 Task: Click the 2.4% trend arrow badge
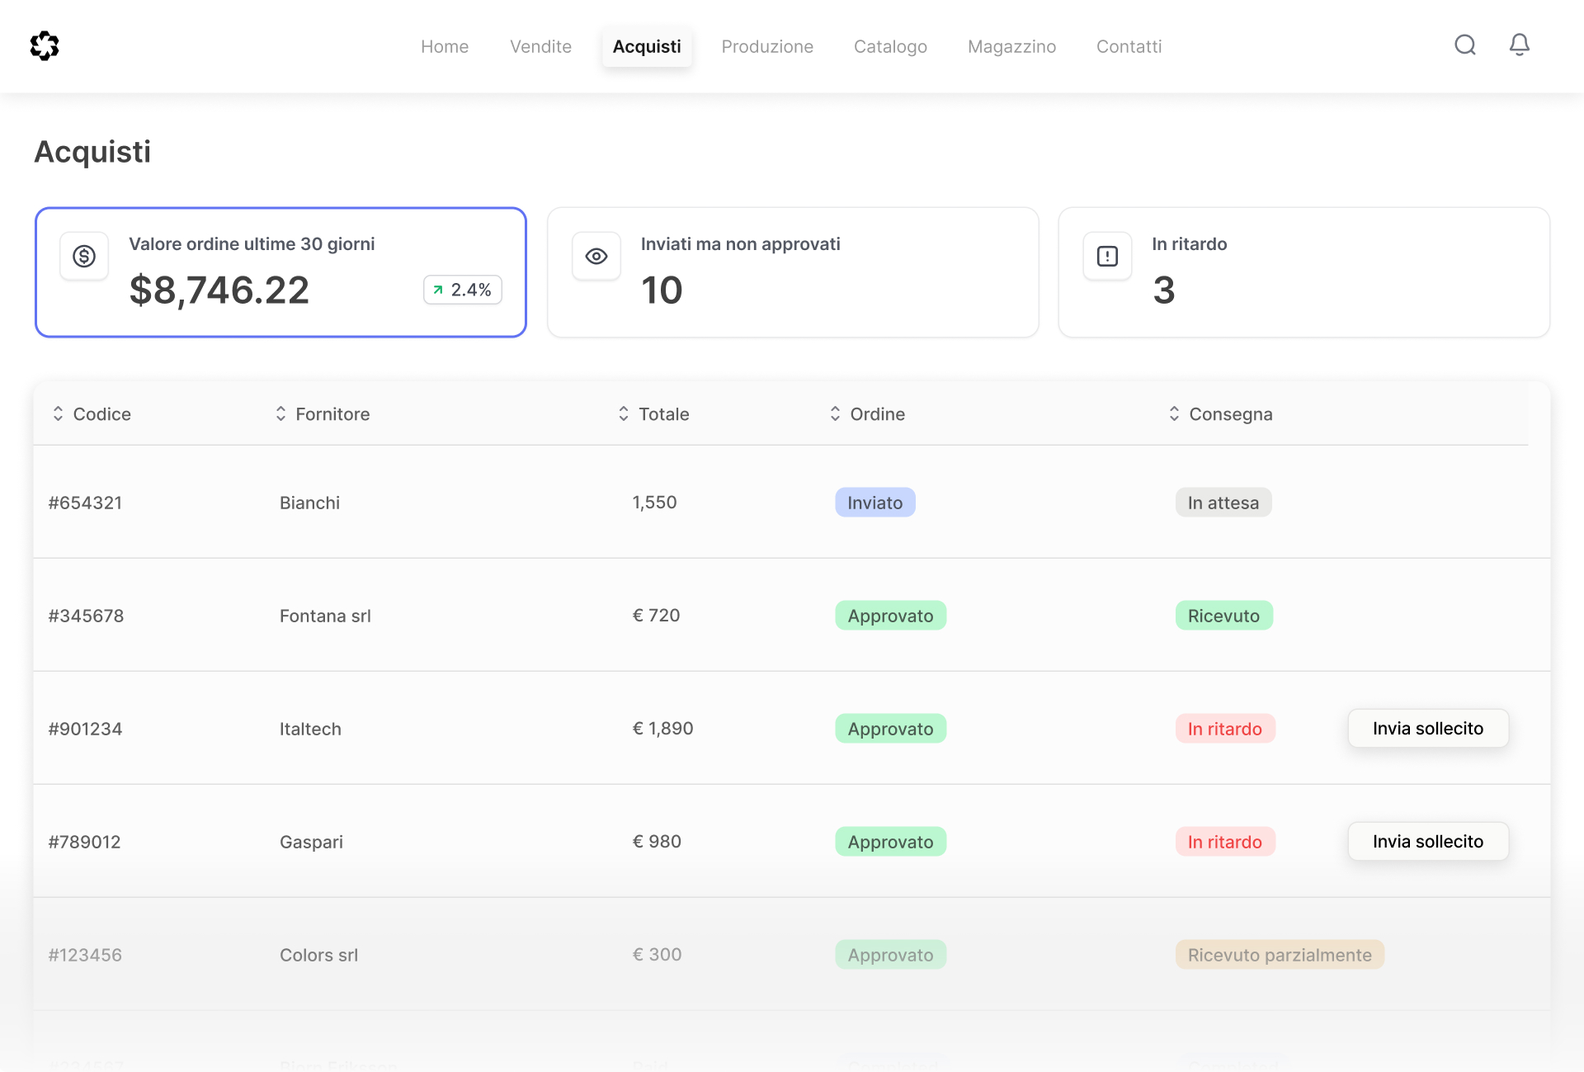click(x=462, y=290)
